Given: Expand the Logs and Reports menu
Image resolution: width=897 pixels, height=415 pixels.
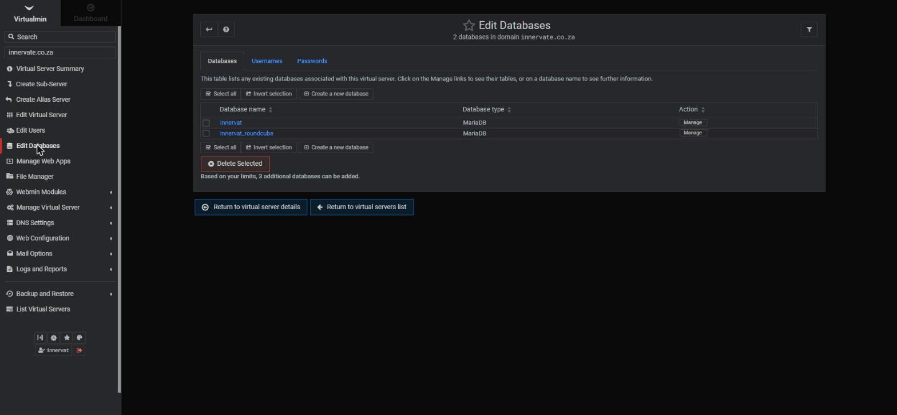Looking at the screenshot, I should pos(59,269).
